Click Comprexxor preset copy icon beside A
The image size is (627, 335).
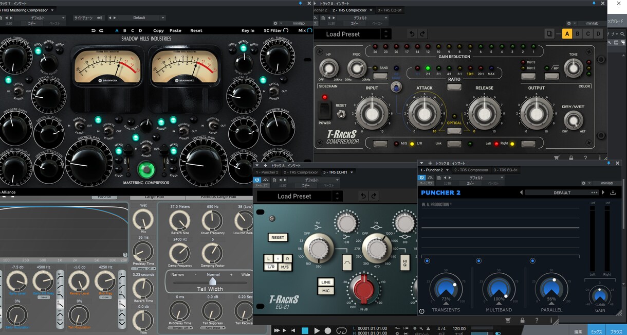(x=550, y=34)
